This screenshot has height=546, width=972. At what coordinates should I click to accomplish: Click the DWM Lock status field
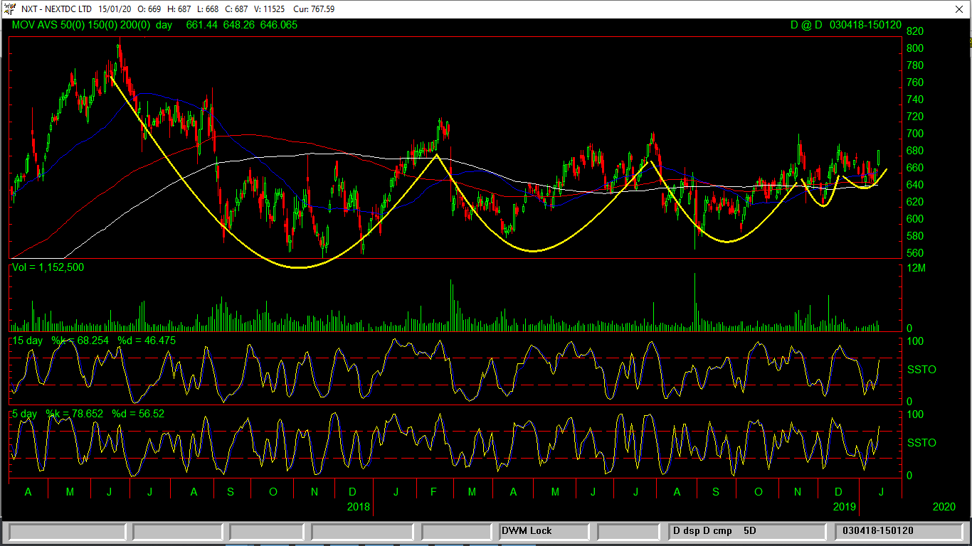(544, 531)
